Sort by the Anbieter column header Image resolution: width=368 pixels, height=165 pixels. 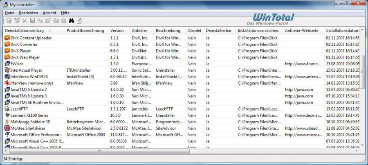[x=141, y=31]
